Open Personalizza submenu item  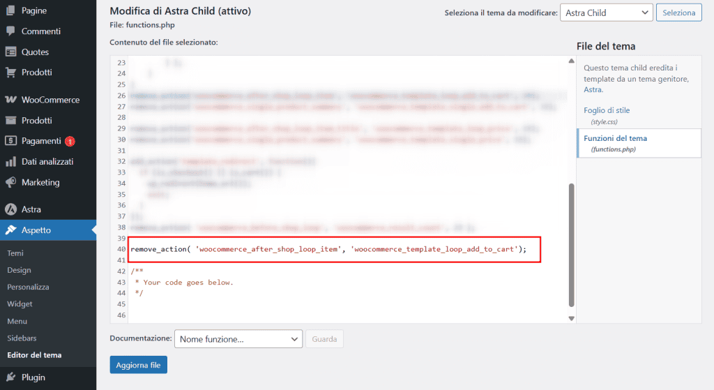(x=28, y=287)
